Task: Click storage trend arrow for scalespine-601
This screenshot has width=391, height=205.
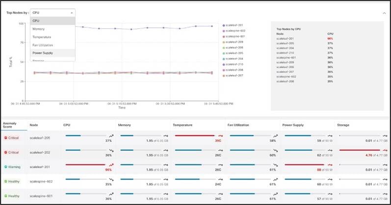Action: [385, 194]
